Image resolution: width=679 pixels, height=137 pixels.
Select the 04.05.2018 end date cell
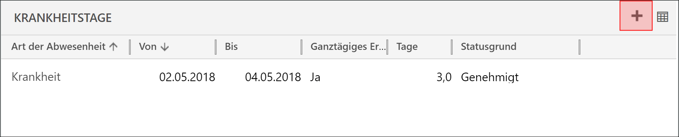273,77
